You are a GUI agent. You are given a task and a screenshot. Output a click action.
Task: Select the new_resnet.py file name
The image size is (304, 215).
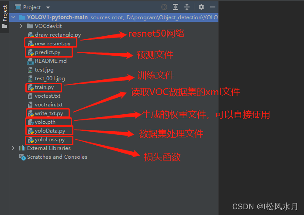52,44
